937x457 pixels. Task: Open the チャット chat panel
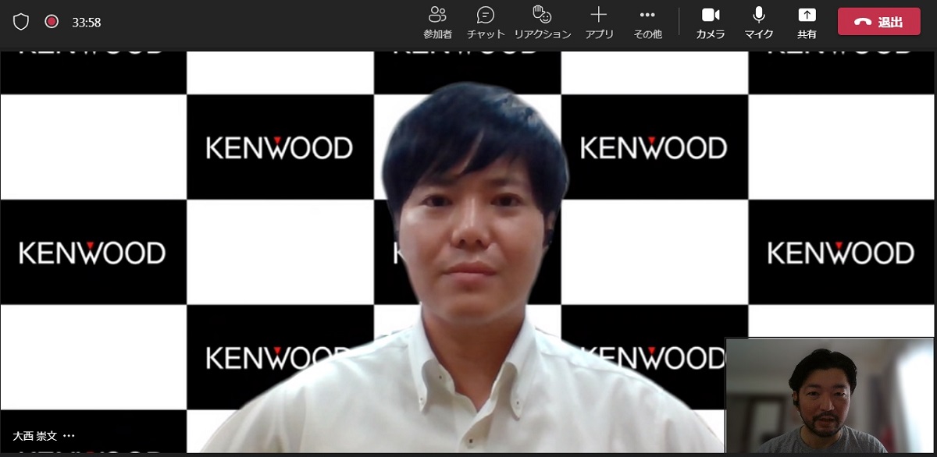pyautogui.click(x=486, y=23)
